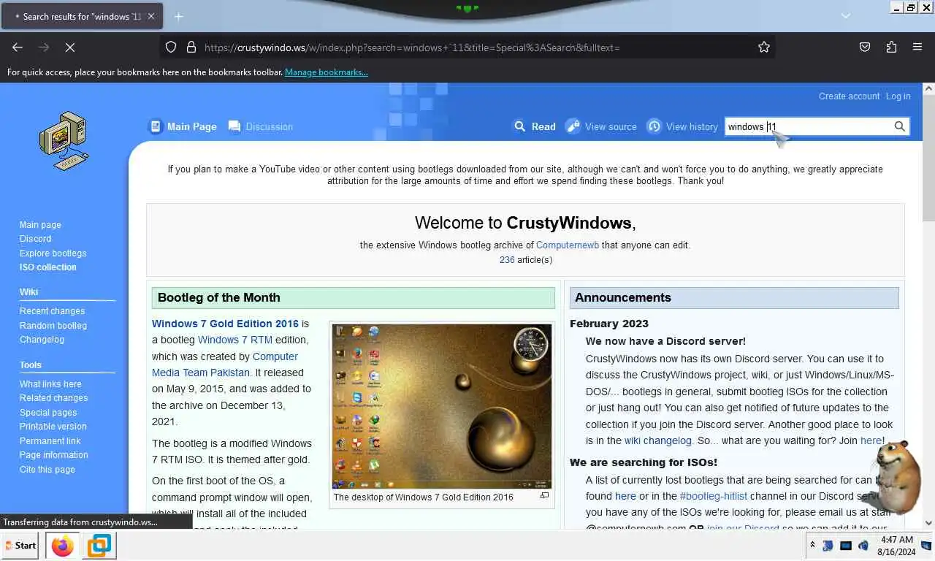The width and height of the screenshot is (935, 561).
Task: Click the browser back arrow
Action: (x=18, y=47)
